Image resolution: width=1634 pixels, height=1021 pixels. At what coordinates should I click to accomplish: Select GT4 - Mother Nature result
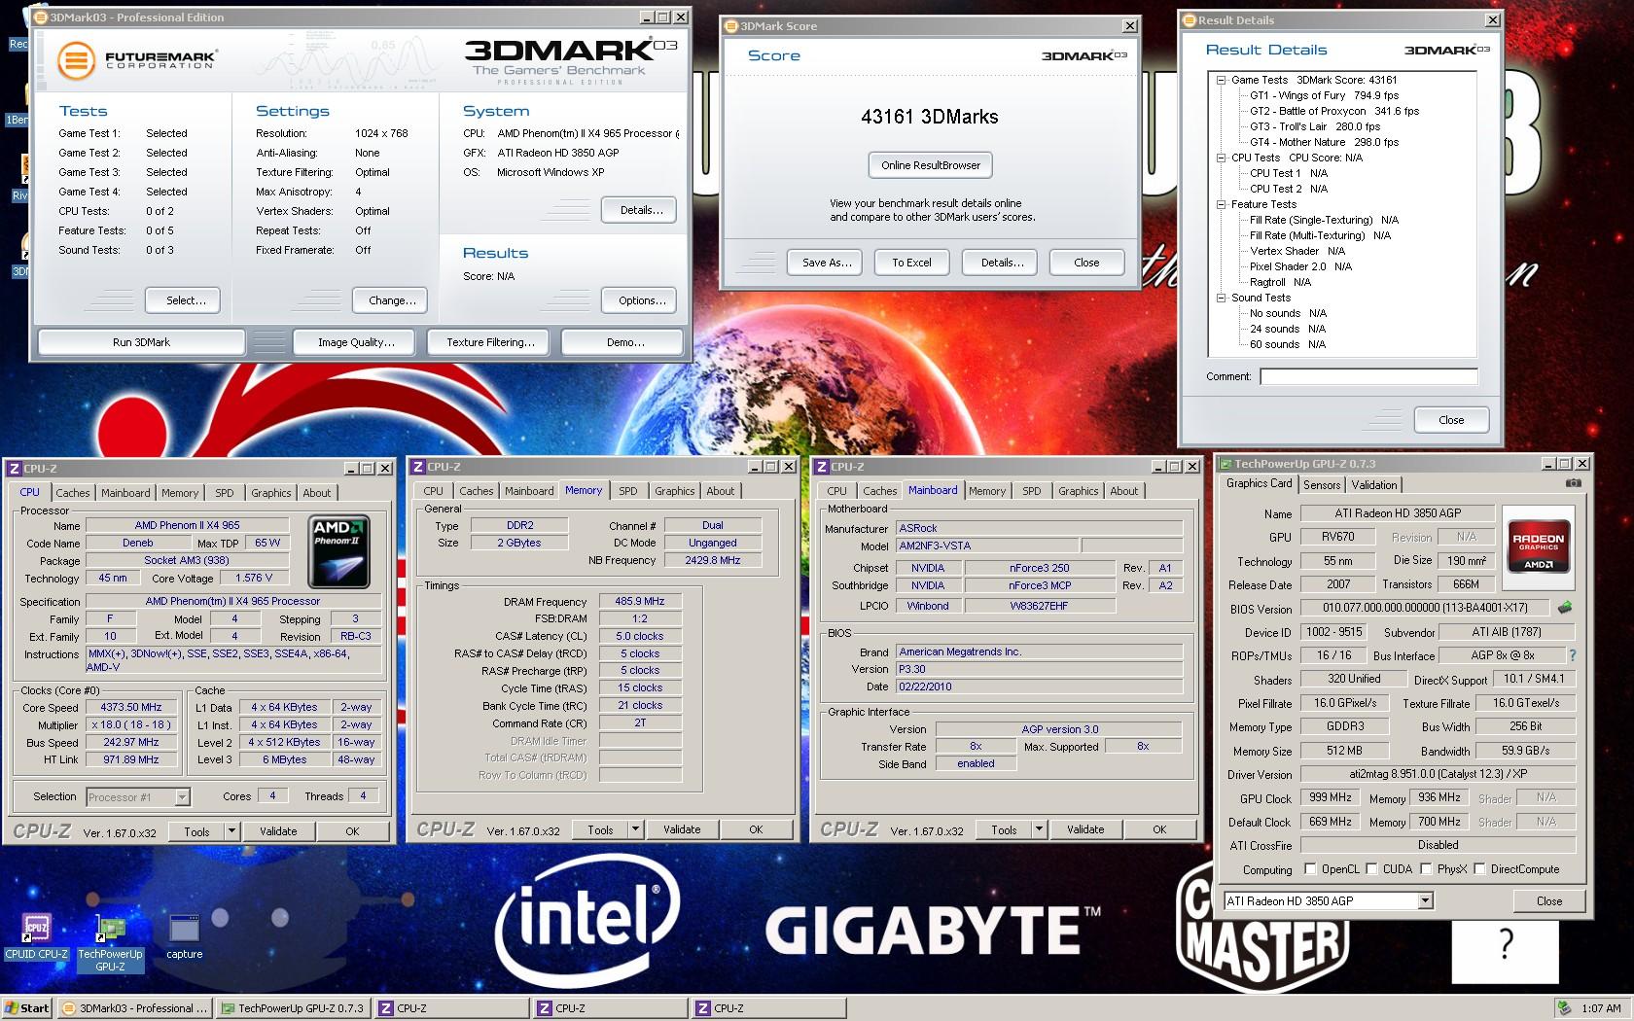[x=1324, y=142]
